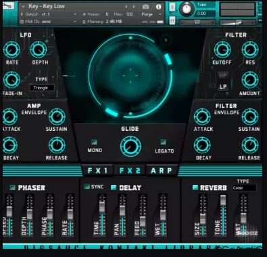This screenshot has height=257, width=267.
Task: Click the camera snapshot icon
Action: pyautogui.click(x=145, y=7)
